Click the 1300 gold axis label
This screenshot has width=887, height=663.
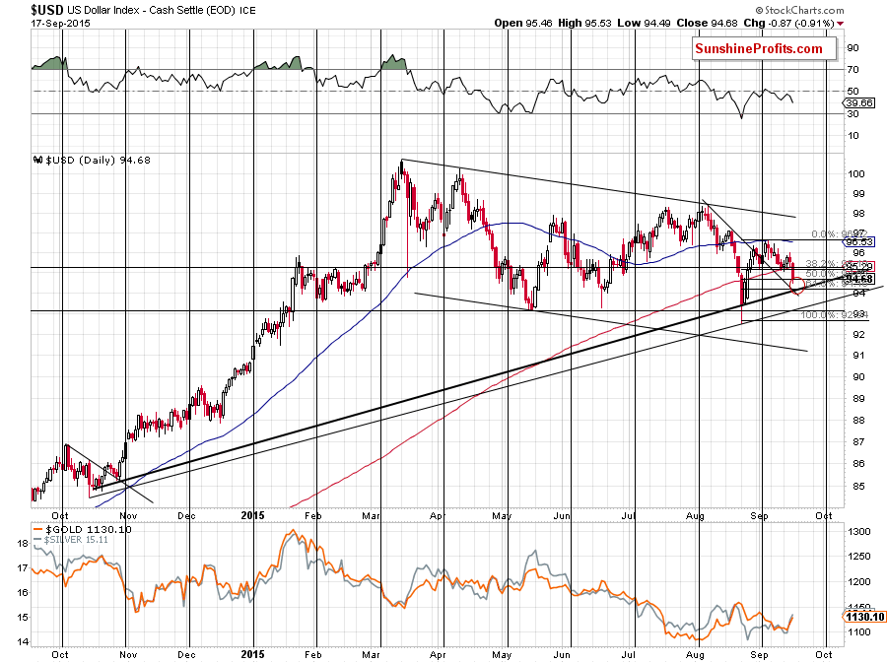coord(858,531)
